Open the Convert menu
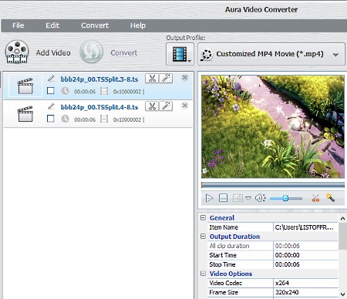Screen dimensions: 347x299 tap(95, 25)
